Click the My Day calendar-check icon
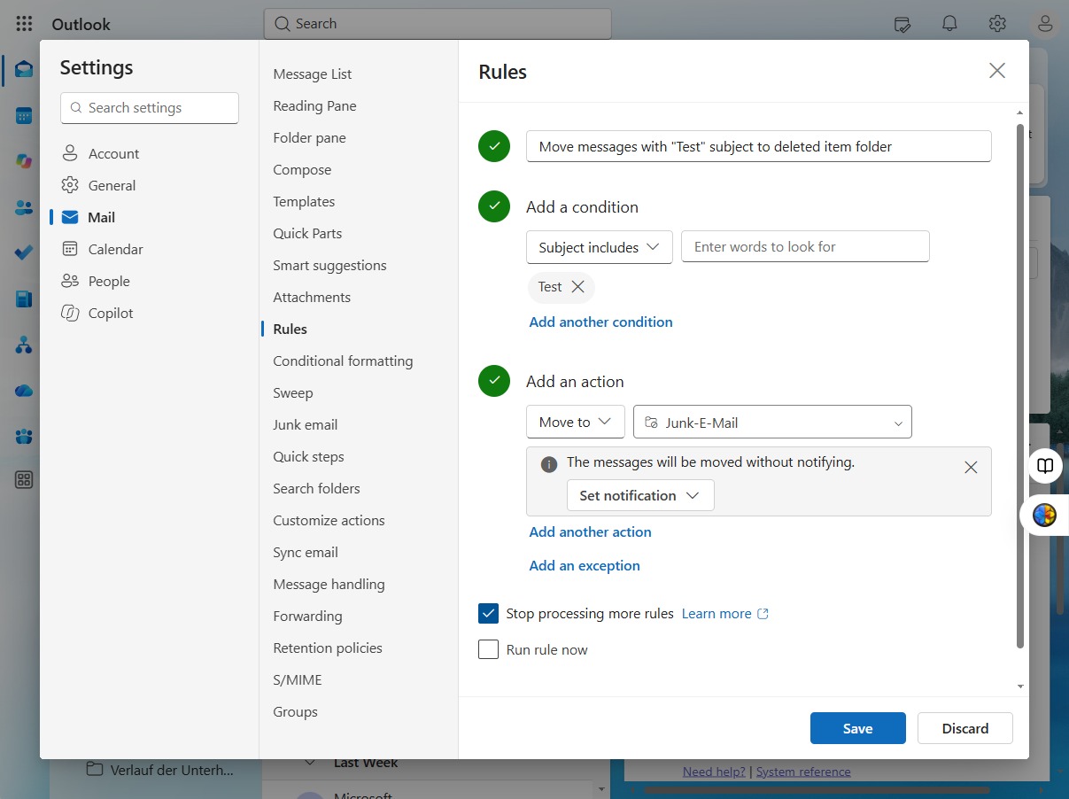The width and height of the screenshot is (1069, 799). click(902, 24)
